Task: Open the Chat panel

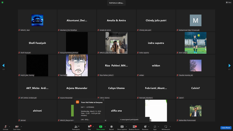Action: (x=89, y=127)
